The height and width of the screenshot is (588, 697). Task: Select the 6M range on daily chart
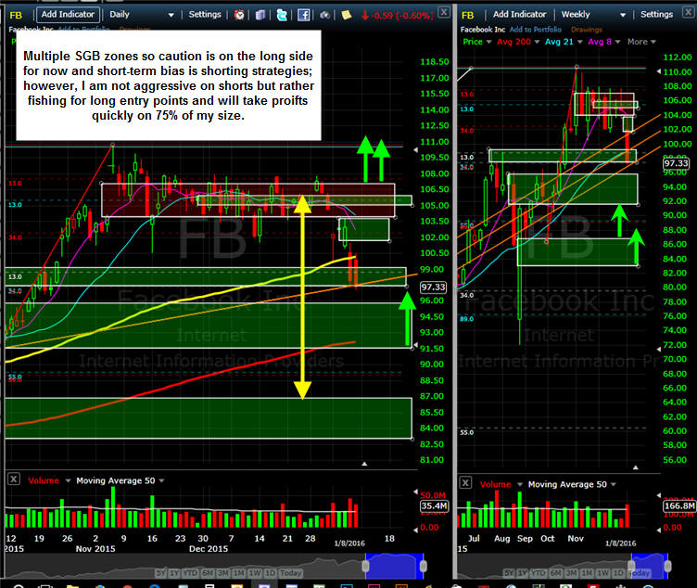(x=208, y=573)
